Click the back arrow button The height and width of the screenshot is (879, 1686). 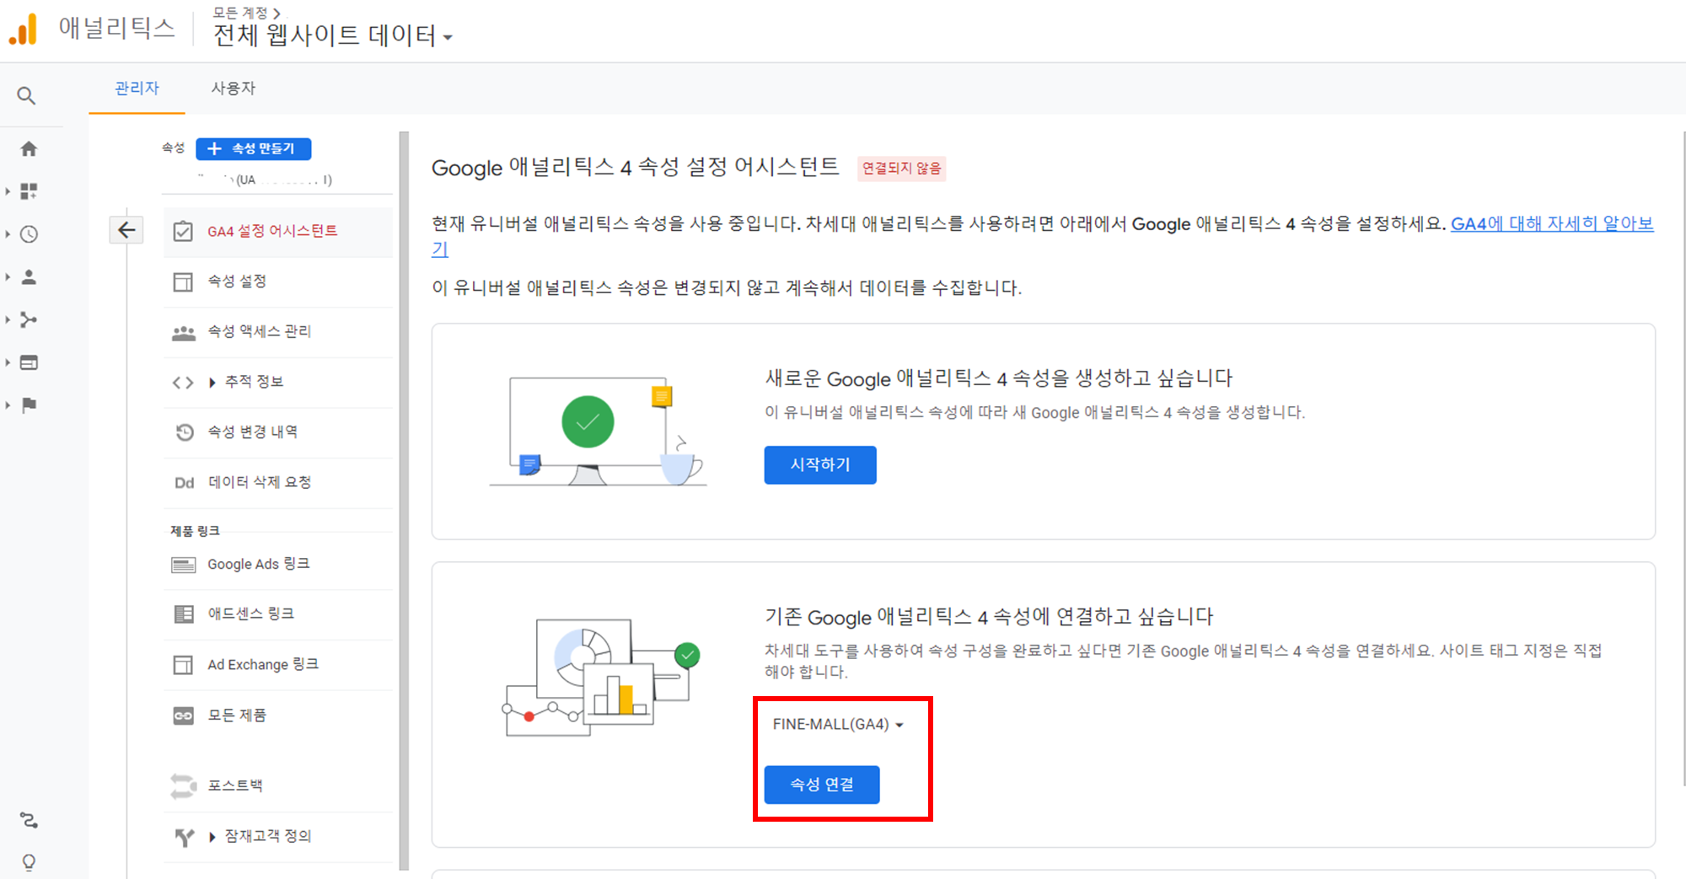point(126,230)
